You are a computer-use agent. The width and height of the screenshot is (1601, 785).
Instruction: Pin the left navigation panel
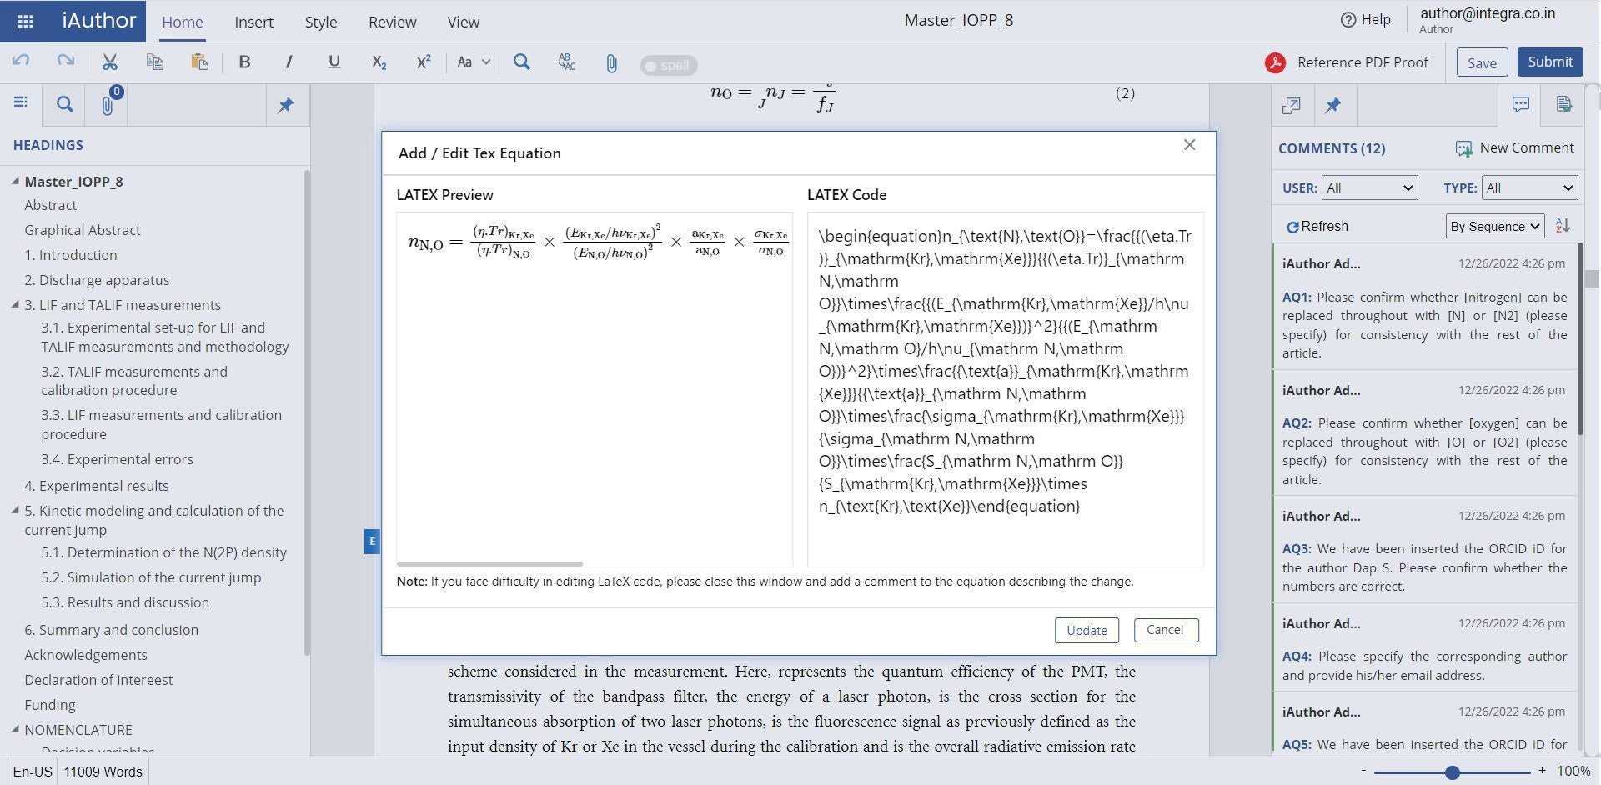[286, 105]
